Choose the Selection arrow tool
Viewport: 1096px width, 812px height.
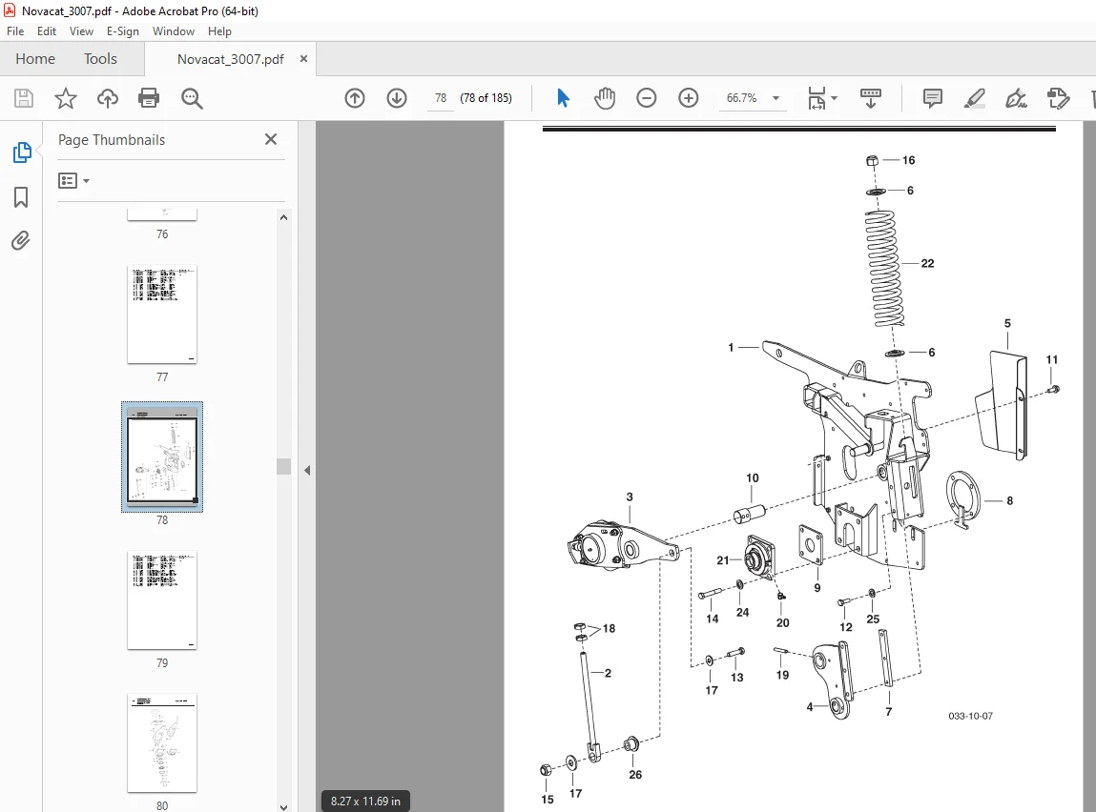563,98
